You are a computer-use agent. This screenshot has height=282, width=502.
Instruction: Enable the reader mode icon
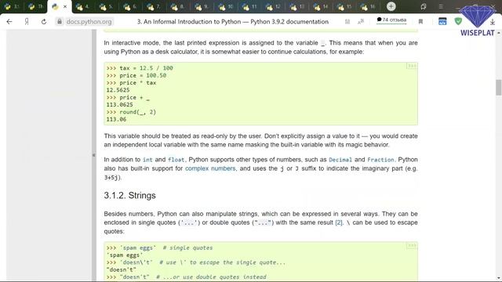tap(347, 21)
